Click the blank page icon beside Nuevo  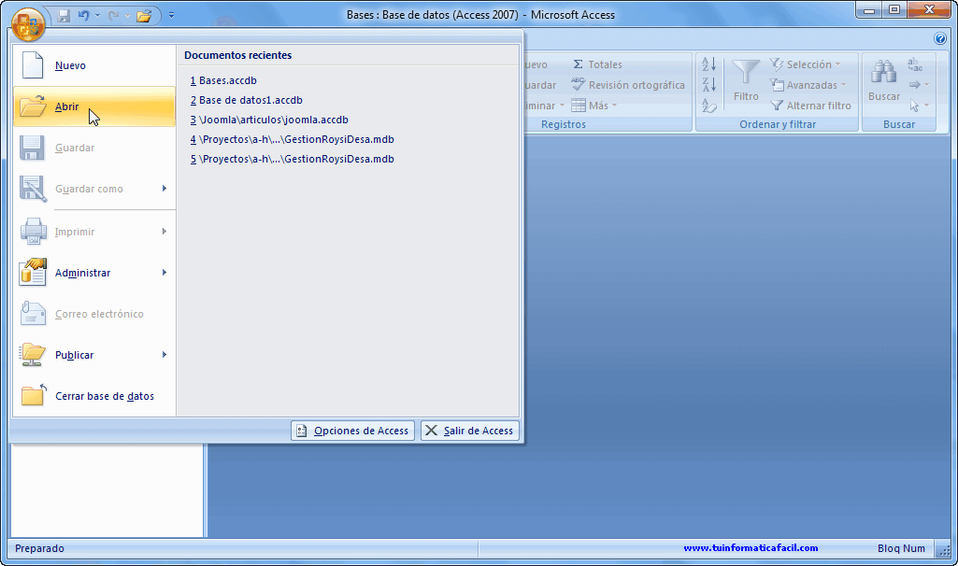(x=33, y=65)
